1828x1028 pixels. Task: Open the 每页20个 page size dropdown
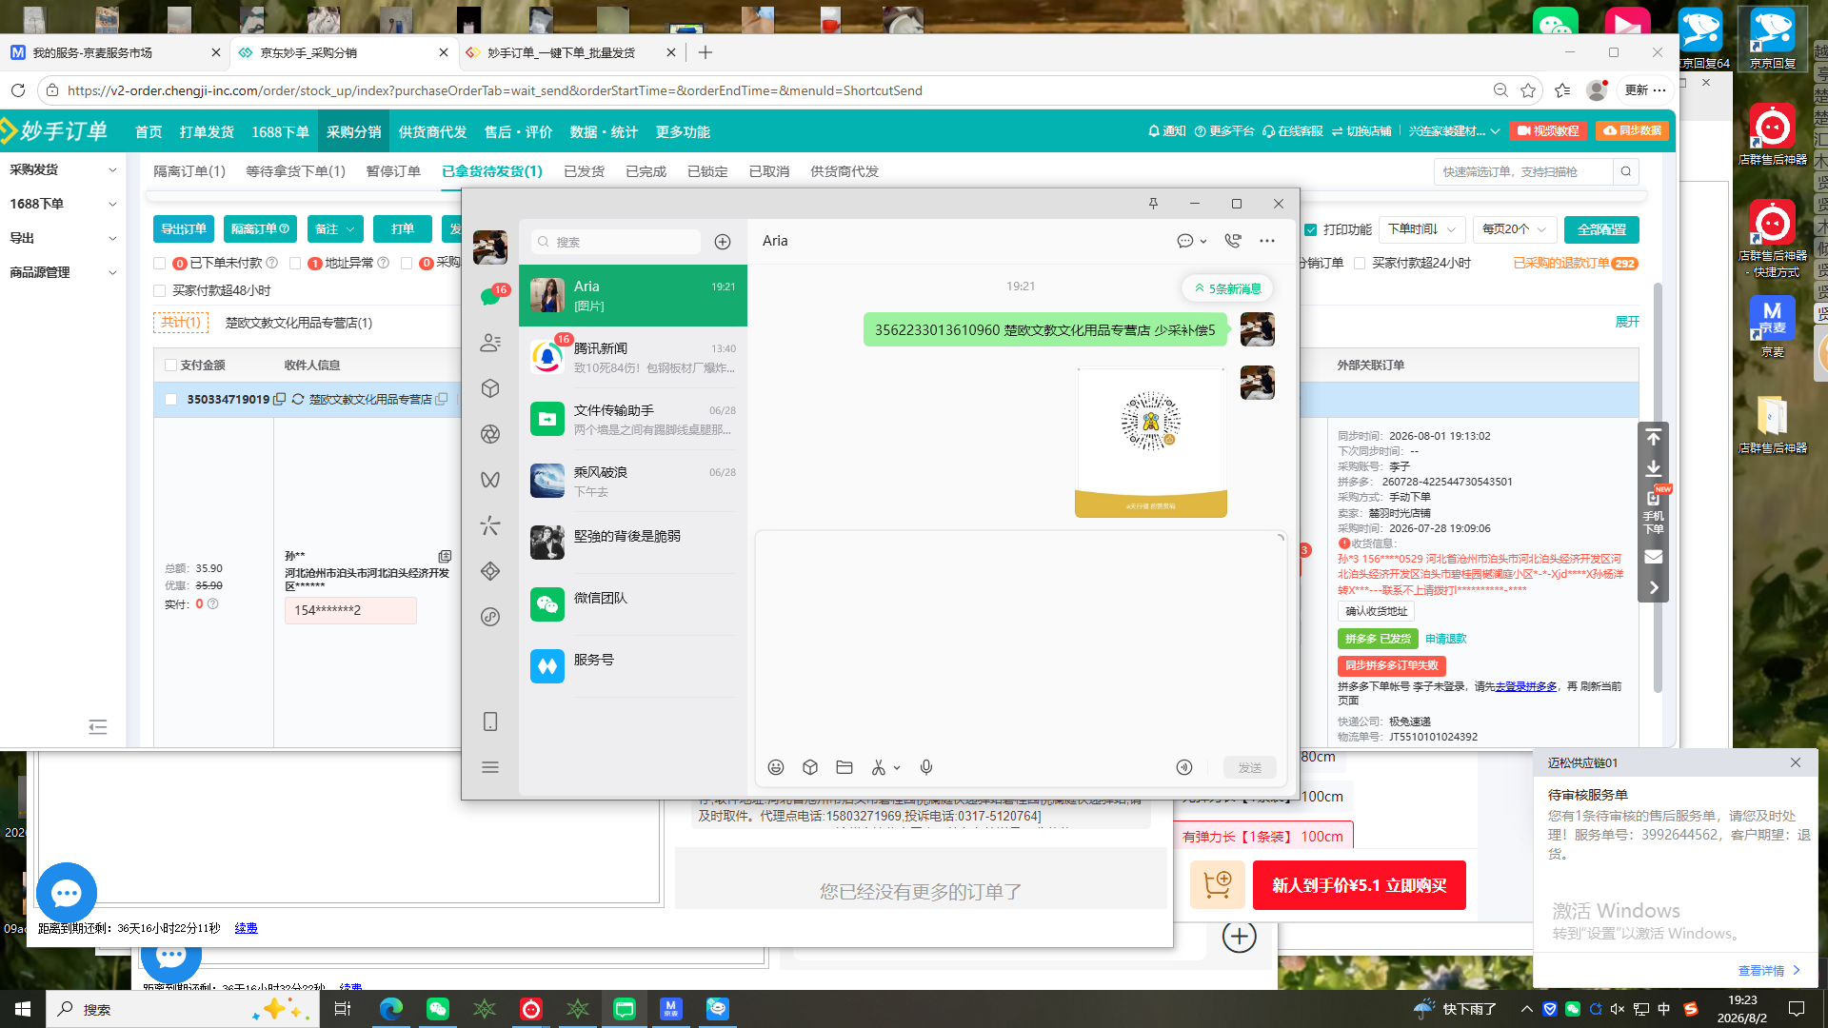pos(1514,229)
